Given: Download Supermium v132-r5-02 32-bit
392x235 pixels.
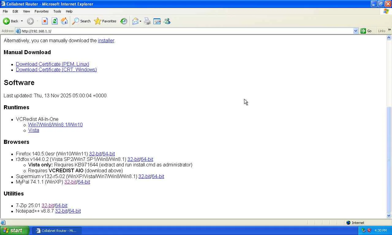Looking at the screenshot, I should pyautogui.click(x=145, y=176).
